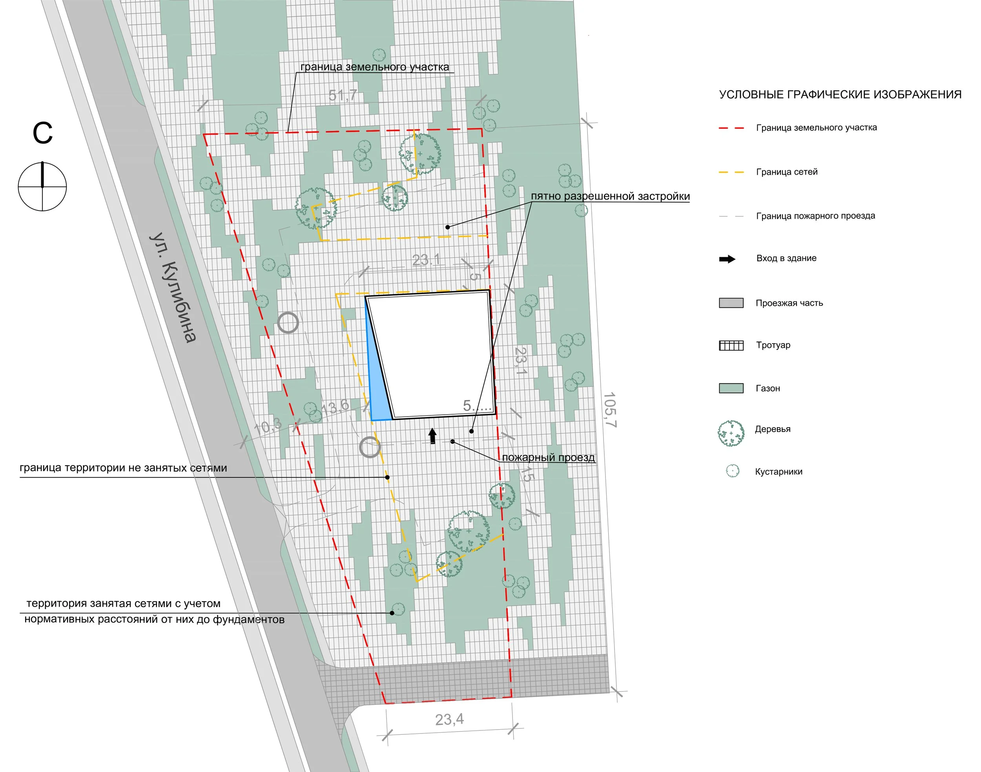Screen dimensions: 981x772
Task: Click the north compass circle symbol
Action: click(42, 186)
